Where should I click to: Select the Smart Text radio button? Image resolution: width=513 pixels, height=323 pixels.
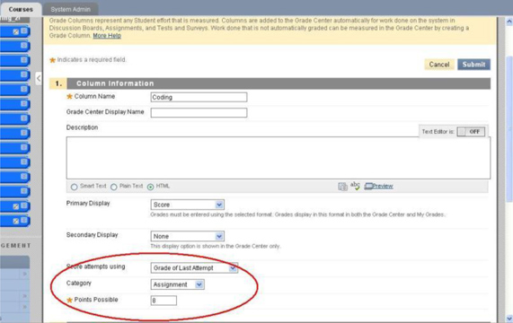[75, 187]
